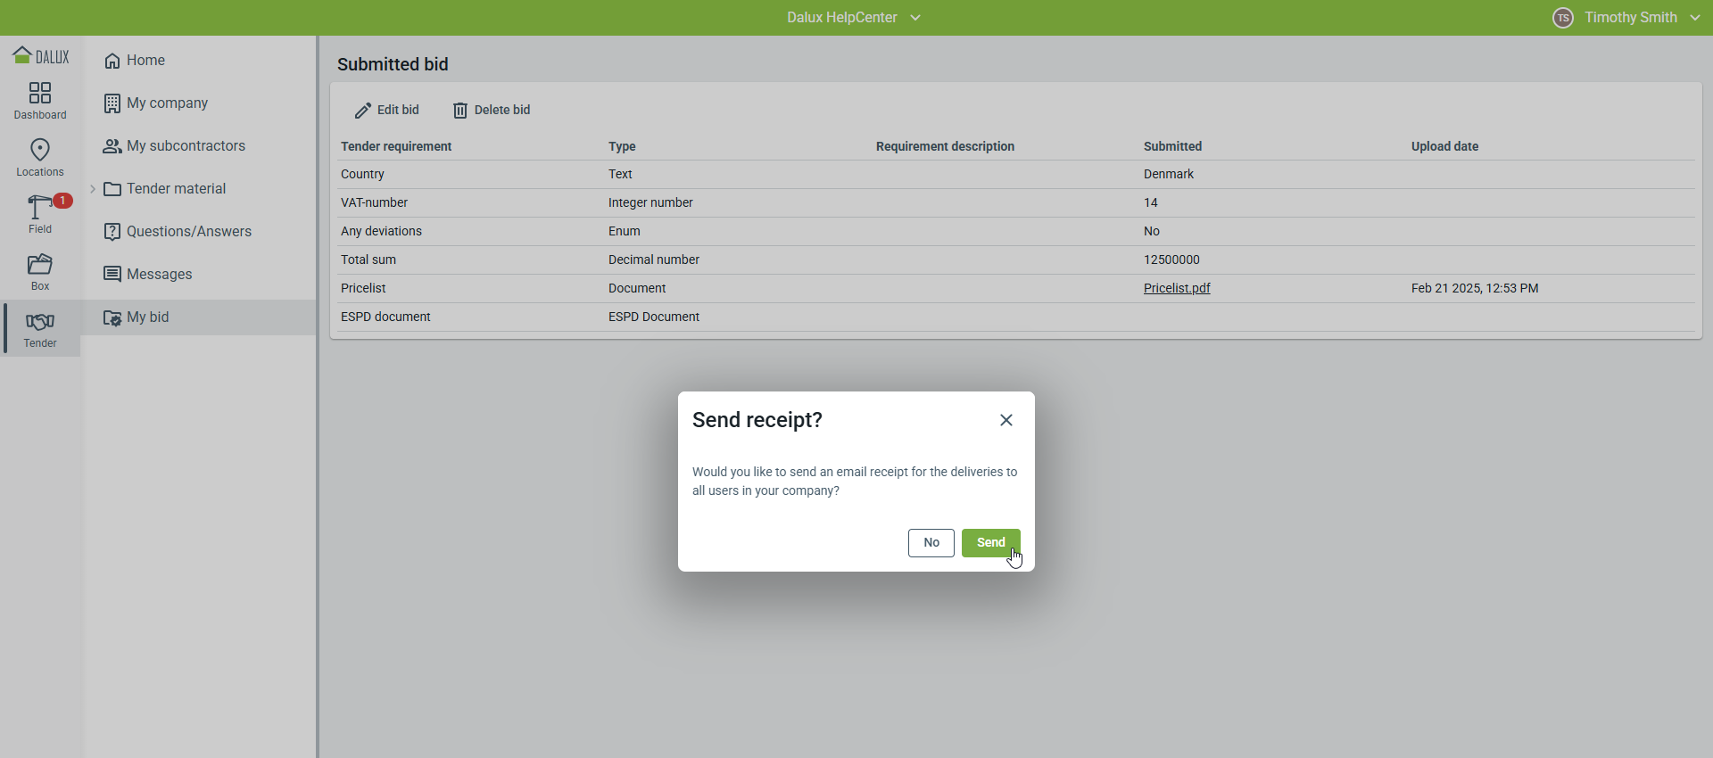Open the Pricelist.pdf document link
The height and width of the screenshot is (758, 1713).
1177,288
